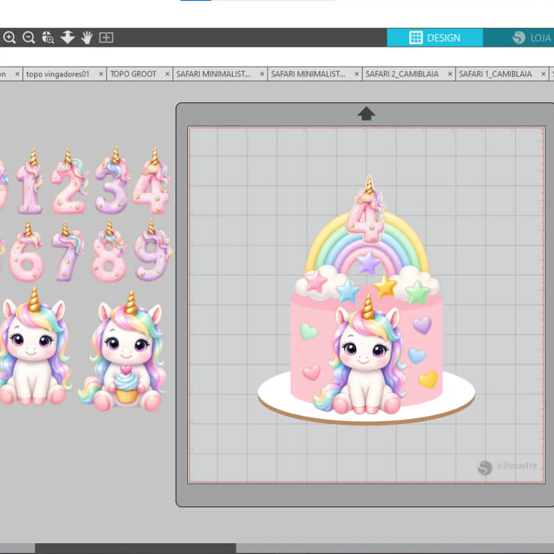Select the number 4 image beside number 3
This screenshot has height=554, width=554.
pyautogui.click(x=151, y=181)
